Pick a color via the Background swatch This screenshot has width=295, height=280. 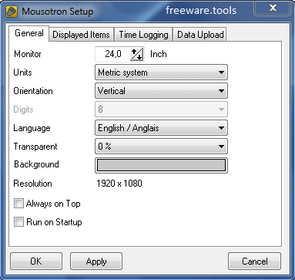coord(161,165)
